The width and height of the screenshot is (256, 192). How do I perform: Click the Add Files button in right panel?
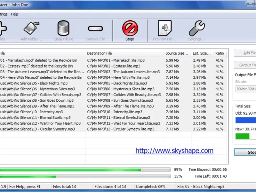click(245, 53)
